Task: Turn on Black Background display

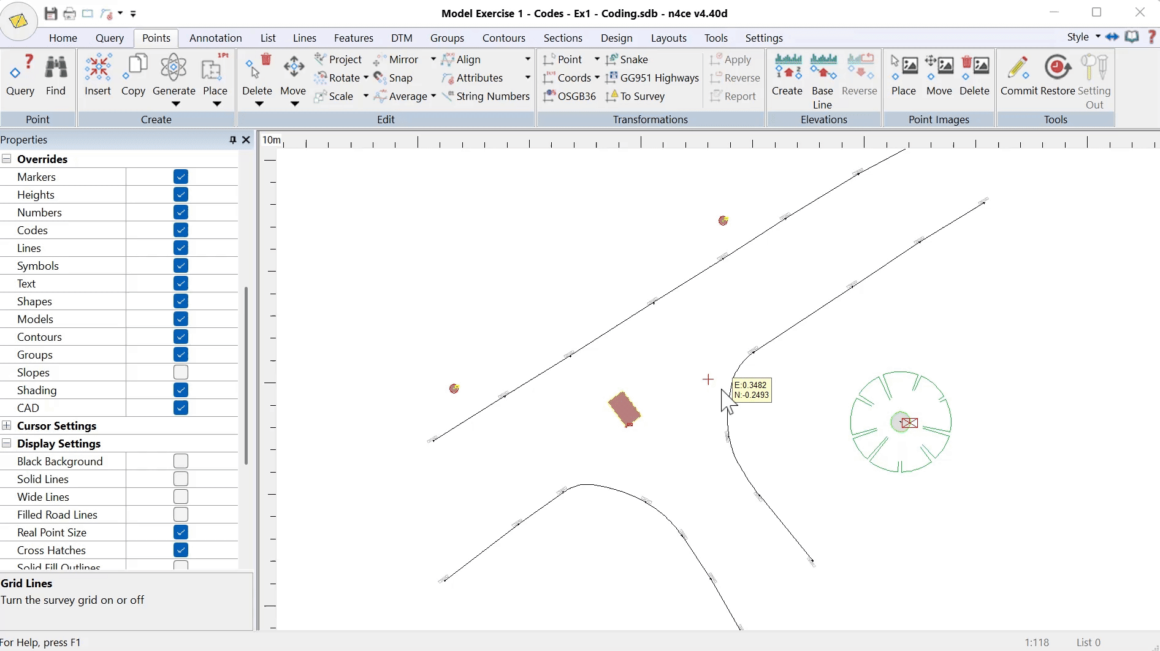Action: 180,462
